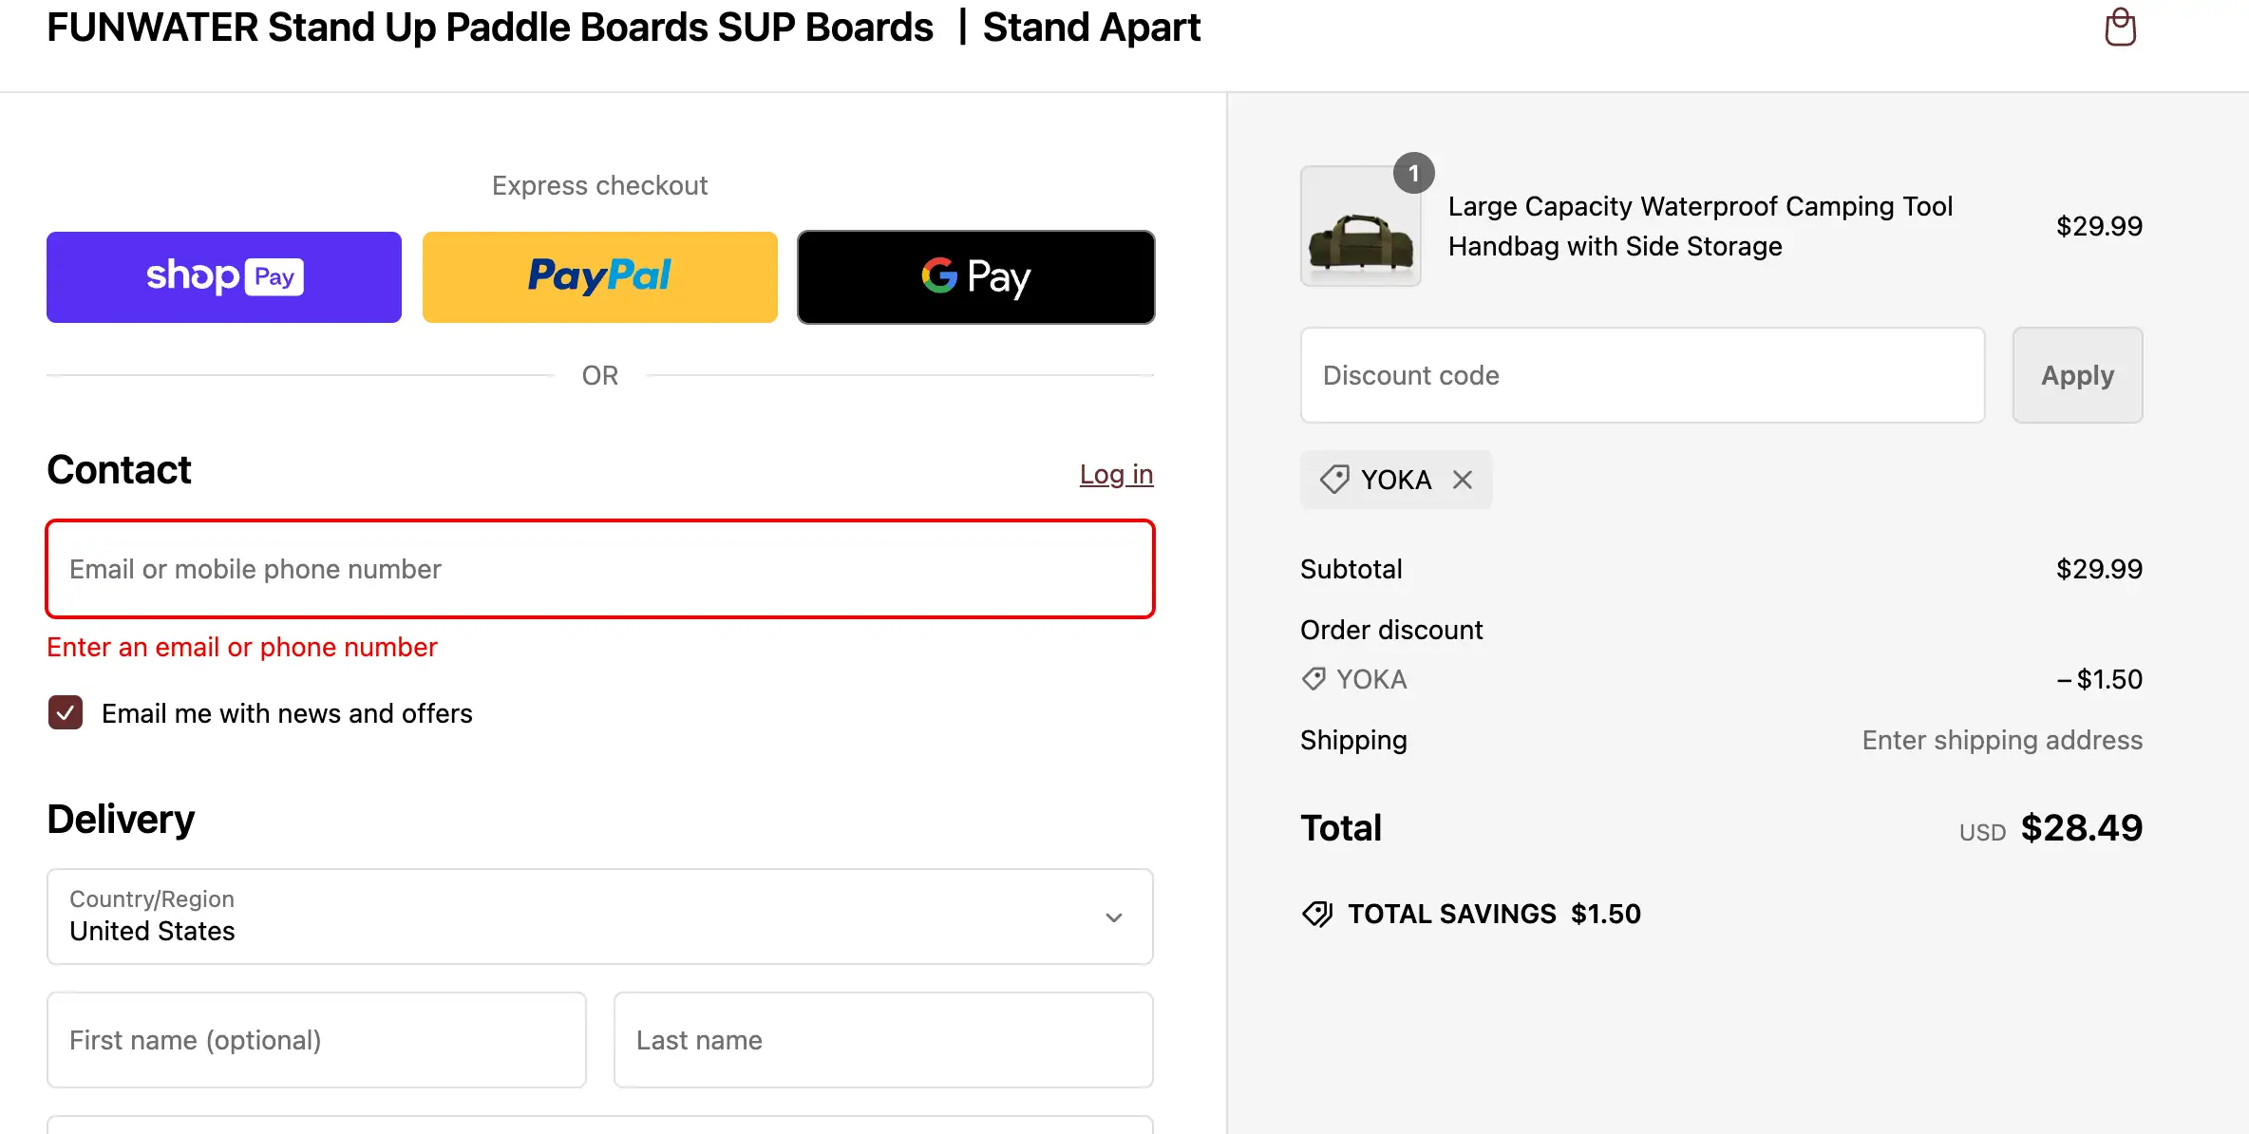Click the item quantity badge on product

1413,173
